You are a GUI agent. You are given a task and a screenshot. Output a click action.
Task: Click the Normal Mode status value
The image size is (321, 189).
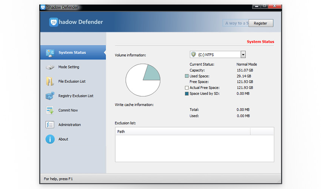247,64
